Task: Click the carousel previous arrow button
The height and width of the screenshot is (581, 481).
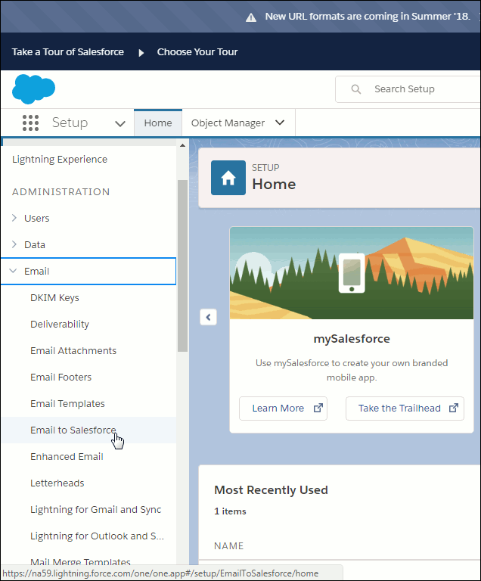Action: (x=208, y=317)
